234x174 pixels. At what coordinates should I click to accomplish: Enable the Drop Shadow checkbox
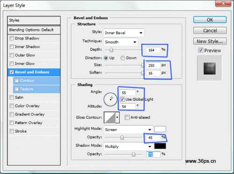pyautogui.click(x=12, y=38)
